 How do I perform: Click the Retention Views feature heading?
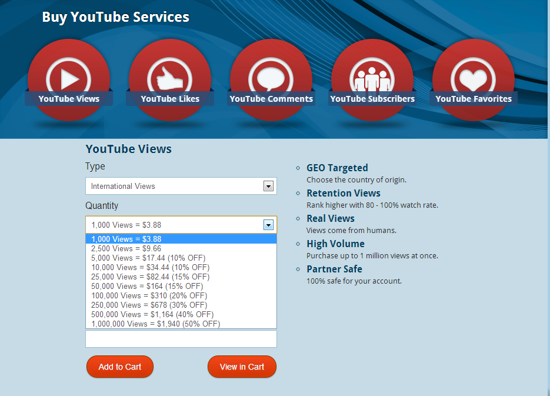coord(344,193)
